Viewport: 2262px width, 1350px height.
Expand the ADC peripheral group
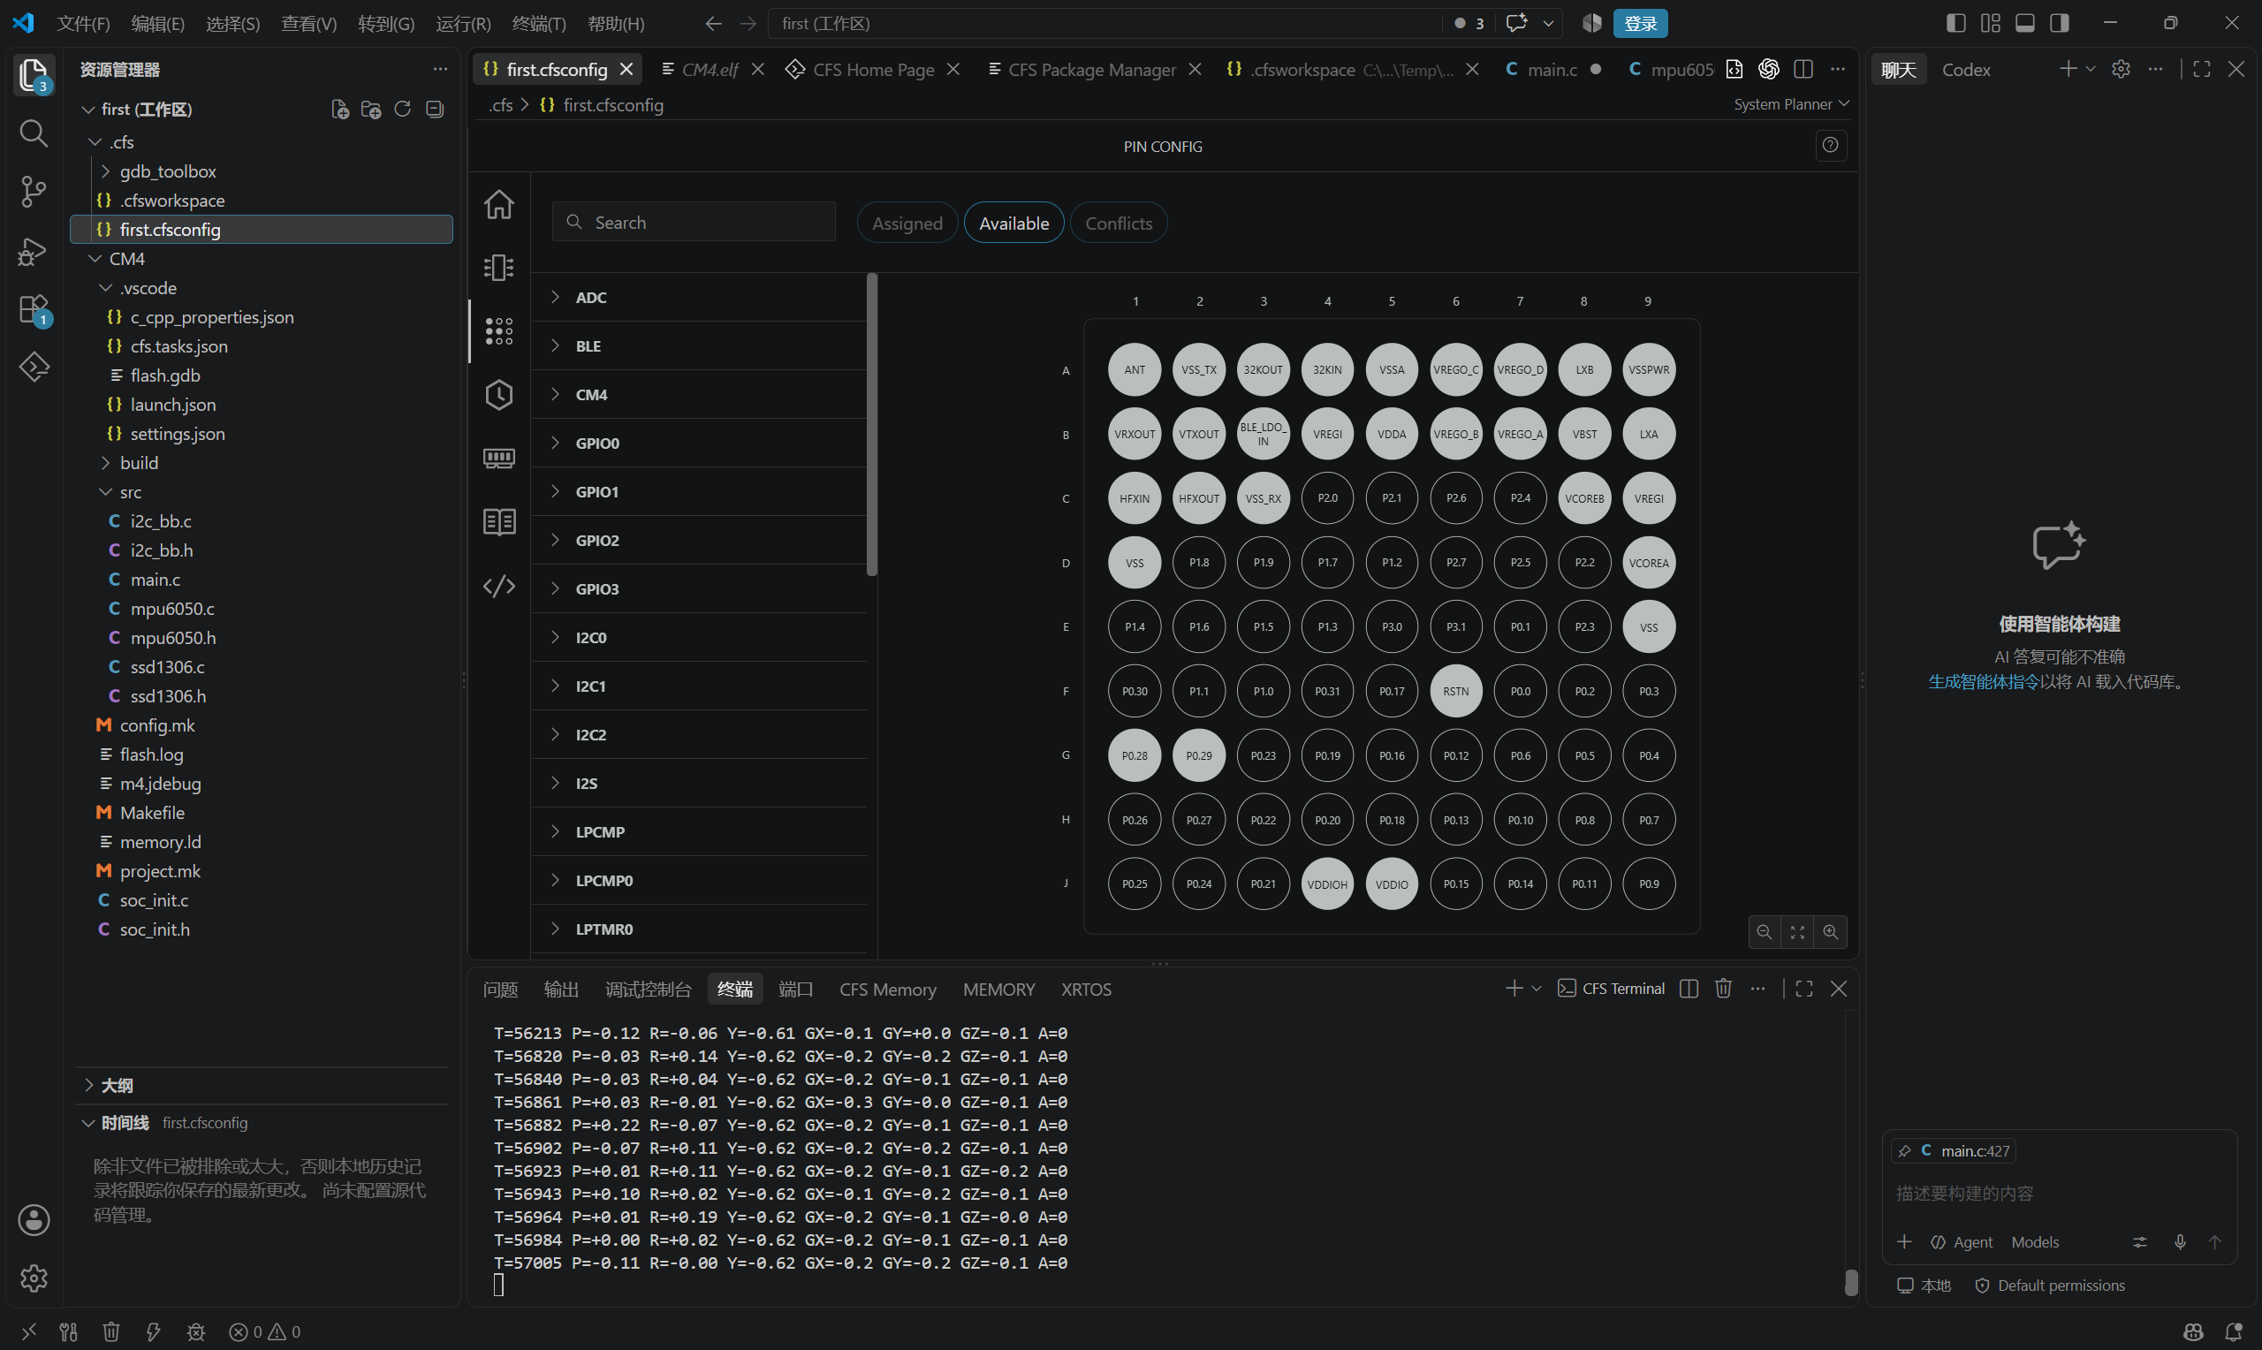point(699,298)
